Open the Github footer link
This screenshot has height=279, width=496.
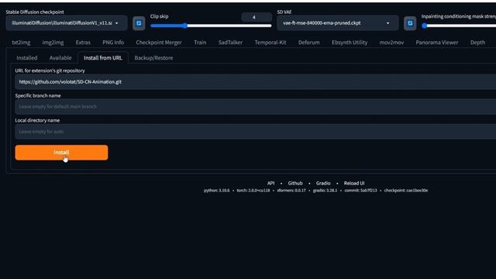295,183
